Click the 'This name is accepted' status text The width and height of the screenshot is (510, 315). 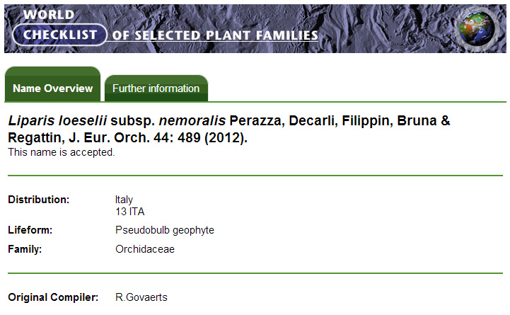62,152
